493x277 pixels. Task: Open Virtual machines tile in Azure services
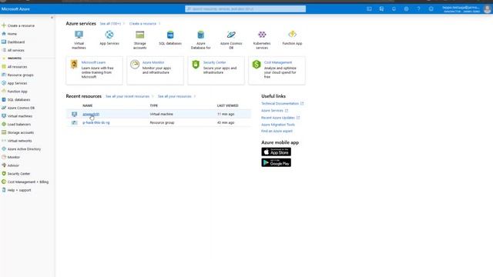click(x=79, y=40)
